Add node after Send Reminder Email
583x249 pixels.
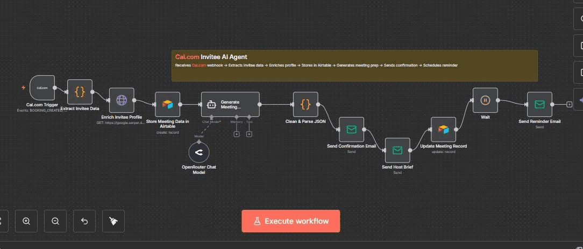click(x=569, y=105)
